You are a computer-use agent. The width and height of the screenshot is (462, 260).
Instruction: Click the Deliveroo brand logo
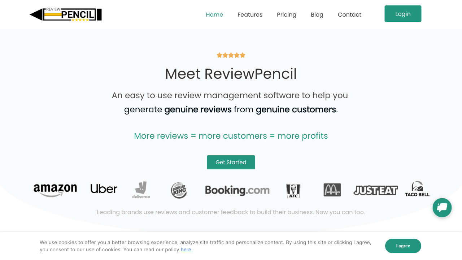coord(141,190)
